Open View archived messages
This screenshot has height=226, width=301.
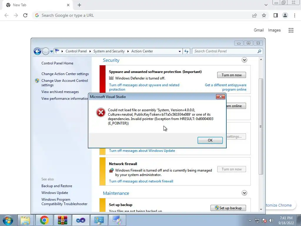click(x=60, y=92)
